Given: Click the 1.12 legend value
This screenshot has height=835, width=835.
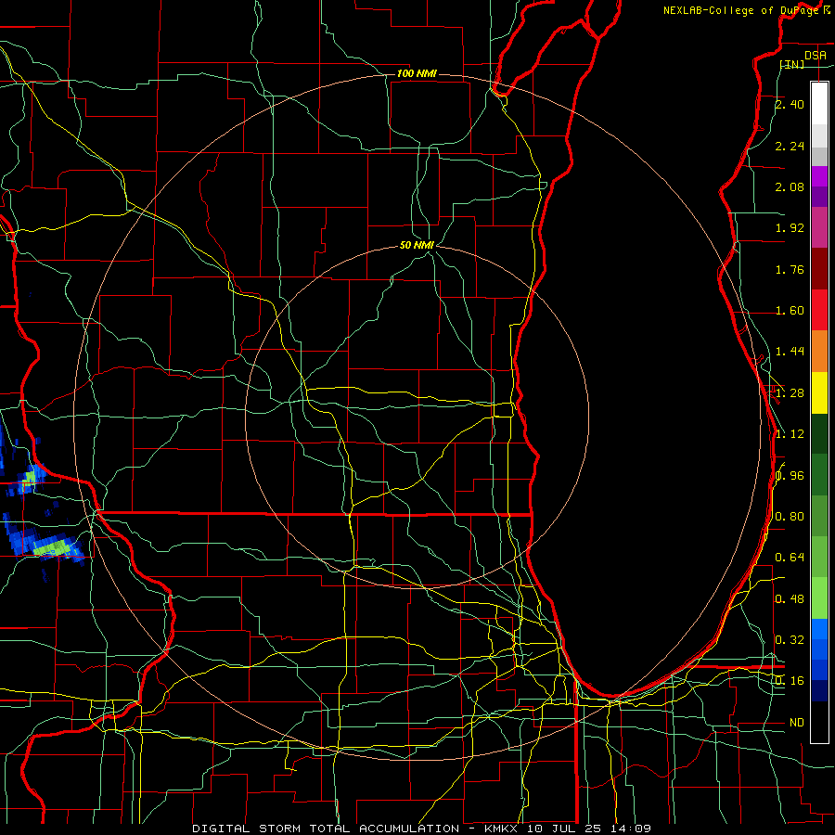Looking at the screenshot, I should pyautogui.click(x=790, y=434).
